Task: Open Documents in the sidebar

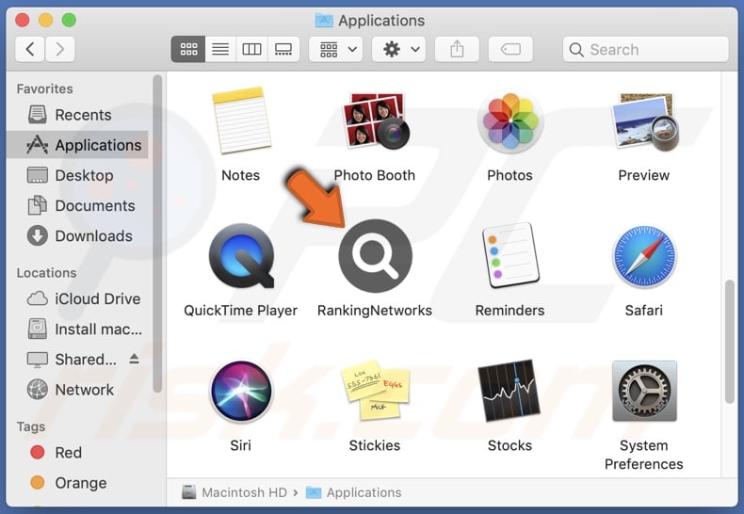Action: click(78, 206)
